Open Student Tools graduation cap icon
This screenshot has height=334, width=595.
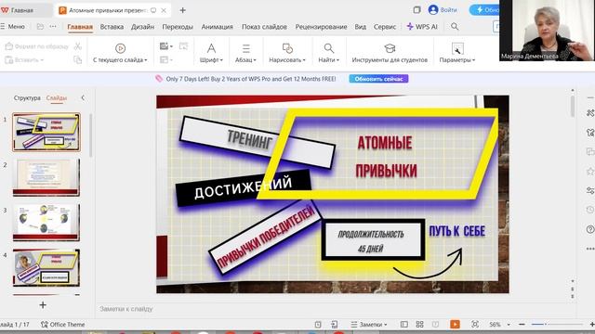click(390, 48)
